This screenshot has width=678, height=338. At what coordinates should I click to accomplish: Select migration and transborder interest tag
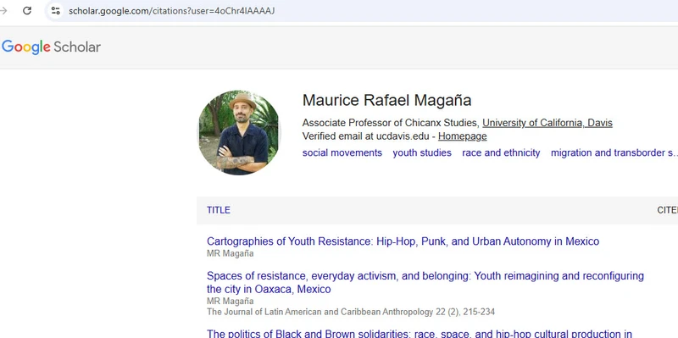[614, 153]
